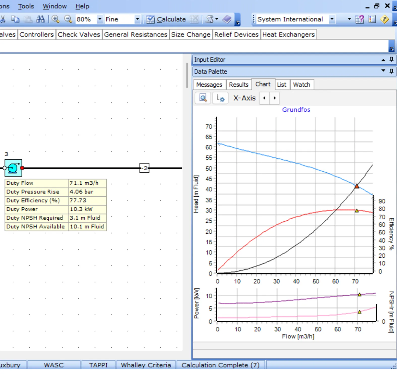Open the 80% zoom level dropdown
This screenshot has width=397, height=388.
(x=100, y=19)
